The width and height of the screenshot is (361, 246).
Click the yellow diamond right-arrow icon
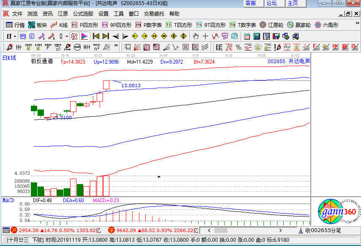click(144, 36)
